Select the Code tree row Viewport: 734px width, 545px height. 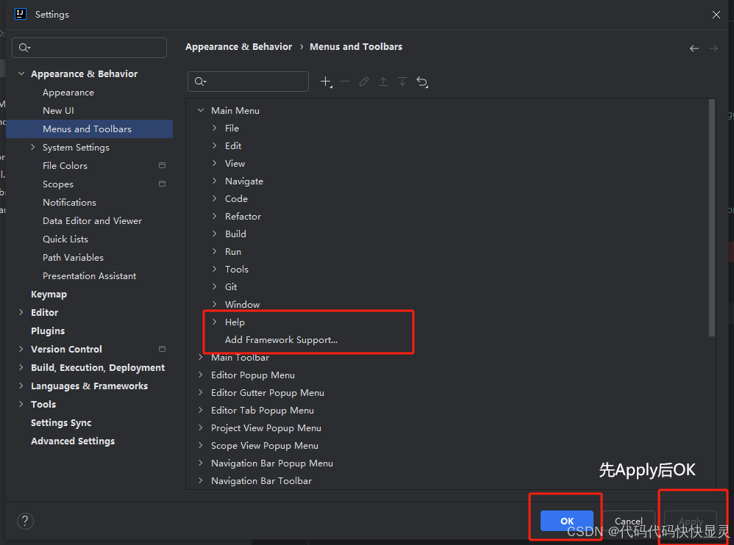tap(236, 198)
